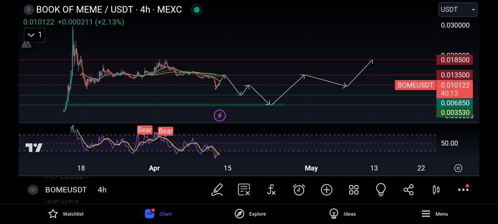Tap the plus circle icon
This screenshot has width=498, height=224.
327,190
